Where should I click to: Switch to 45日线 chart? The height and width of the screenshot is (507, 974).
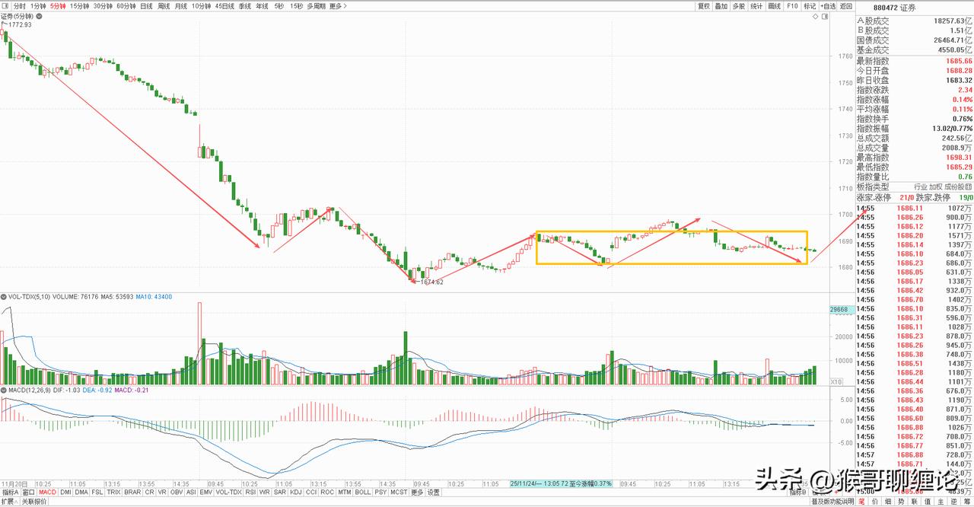pos(224,6)
